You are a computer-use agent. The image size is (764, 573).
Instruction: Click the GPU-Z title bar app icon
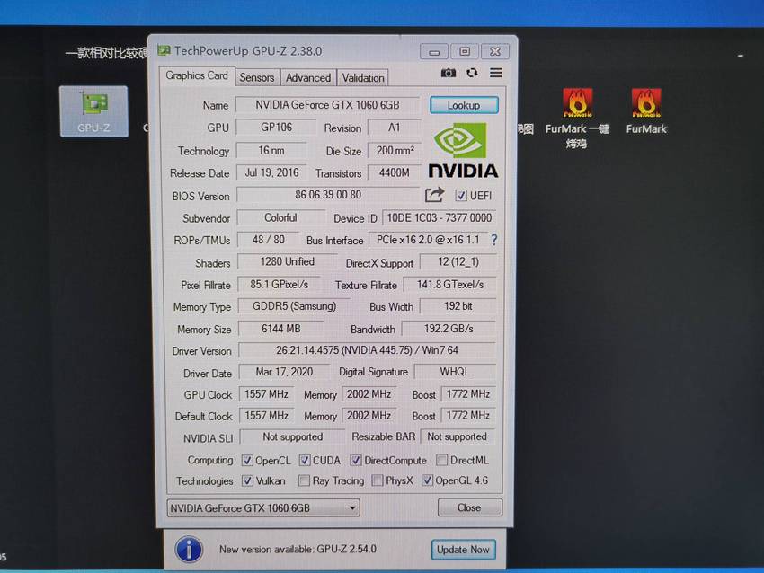(x=164, y=51)
